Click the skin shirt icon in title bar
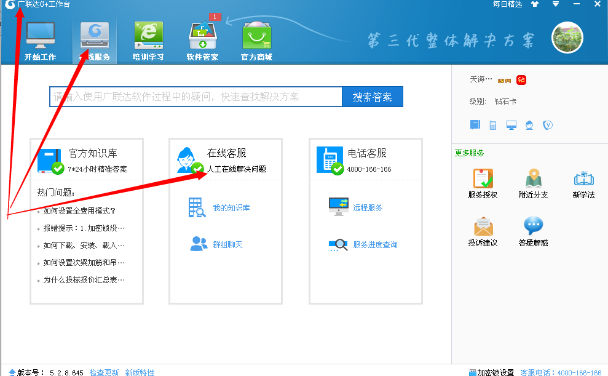 (x=535, y=4)
